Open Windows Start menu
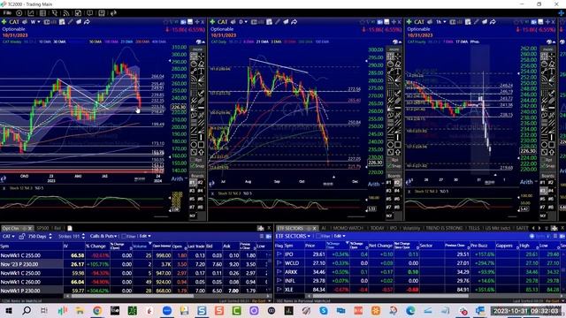Screen dimensions: 566x318 [x=9, y=310]
